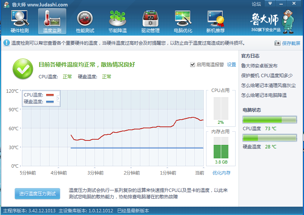This screenshot has width=304, height=215.
Task: Toggle the 启用高温报警 checkbox
Action: 192,65
